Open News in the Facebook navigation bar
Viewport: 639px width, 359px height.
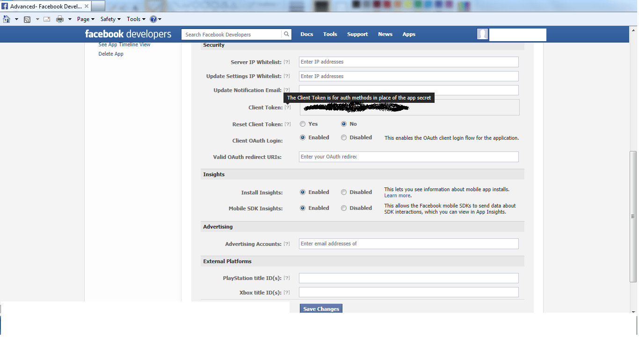point(385,34)
